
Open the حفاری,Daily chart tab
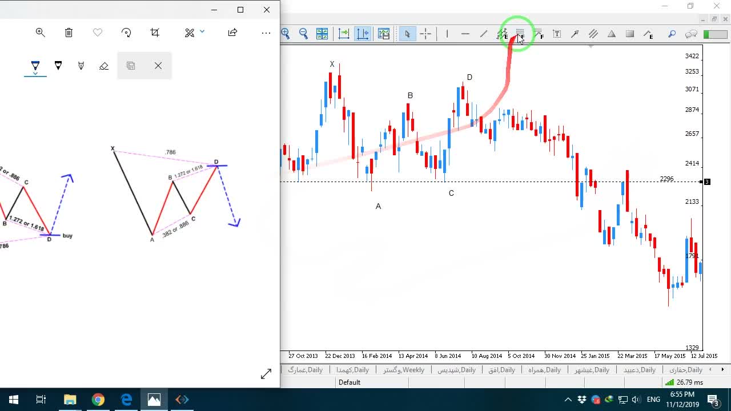tap(686, 370)
